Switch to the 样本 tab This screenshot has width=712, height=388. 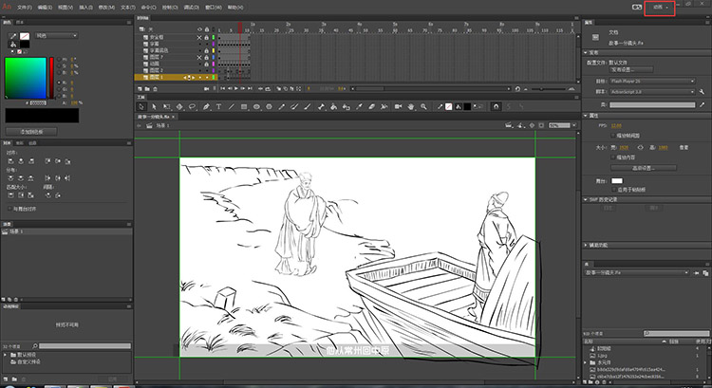(x=20, y=22)
